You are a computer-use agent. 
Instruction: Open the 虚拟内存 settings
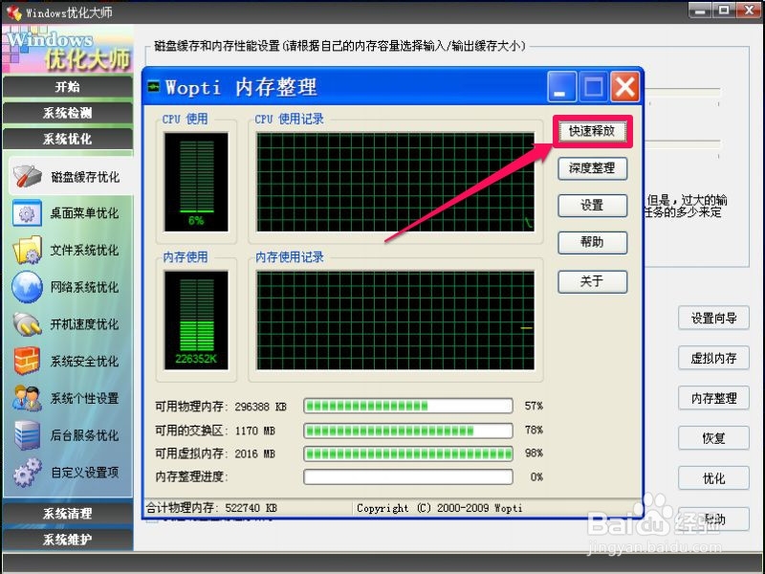click(x=712, y=359)
